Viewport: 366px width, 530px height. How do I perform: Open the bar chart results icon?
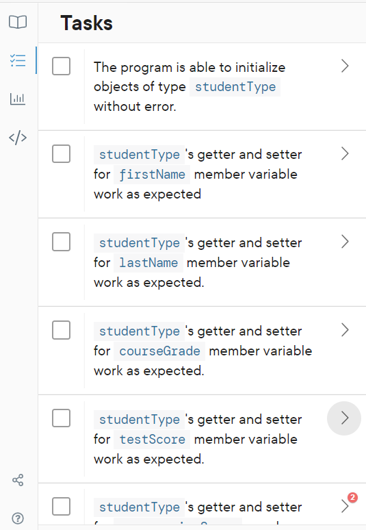click(18, 99)
